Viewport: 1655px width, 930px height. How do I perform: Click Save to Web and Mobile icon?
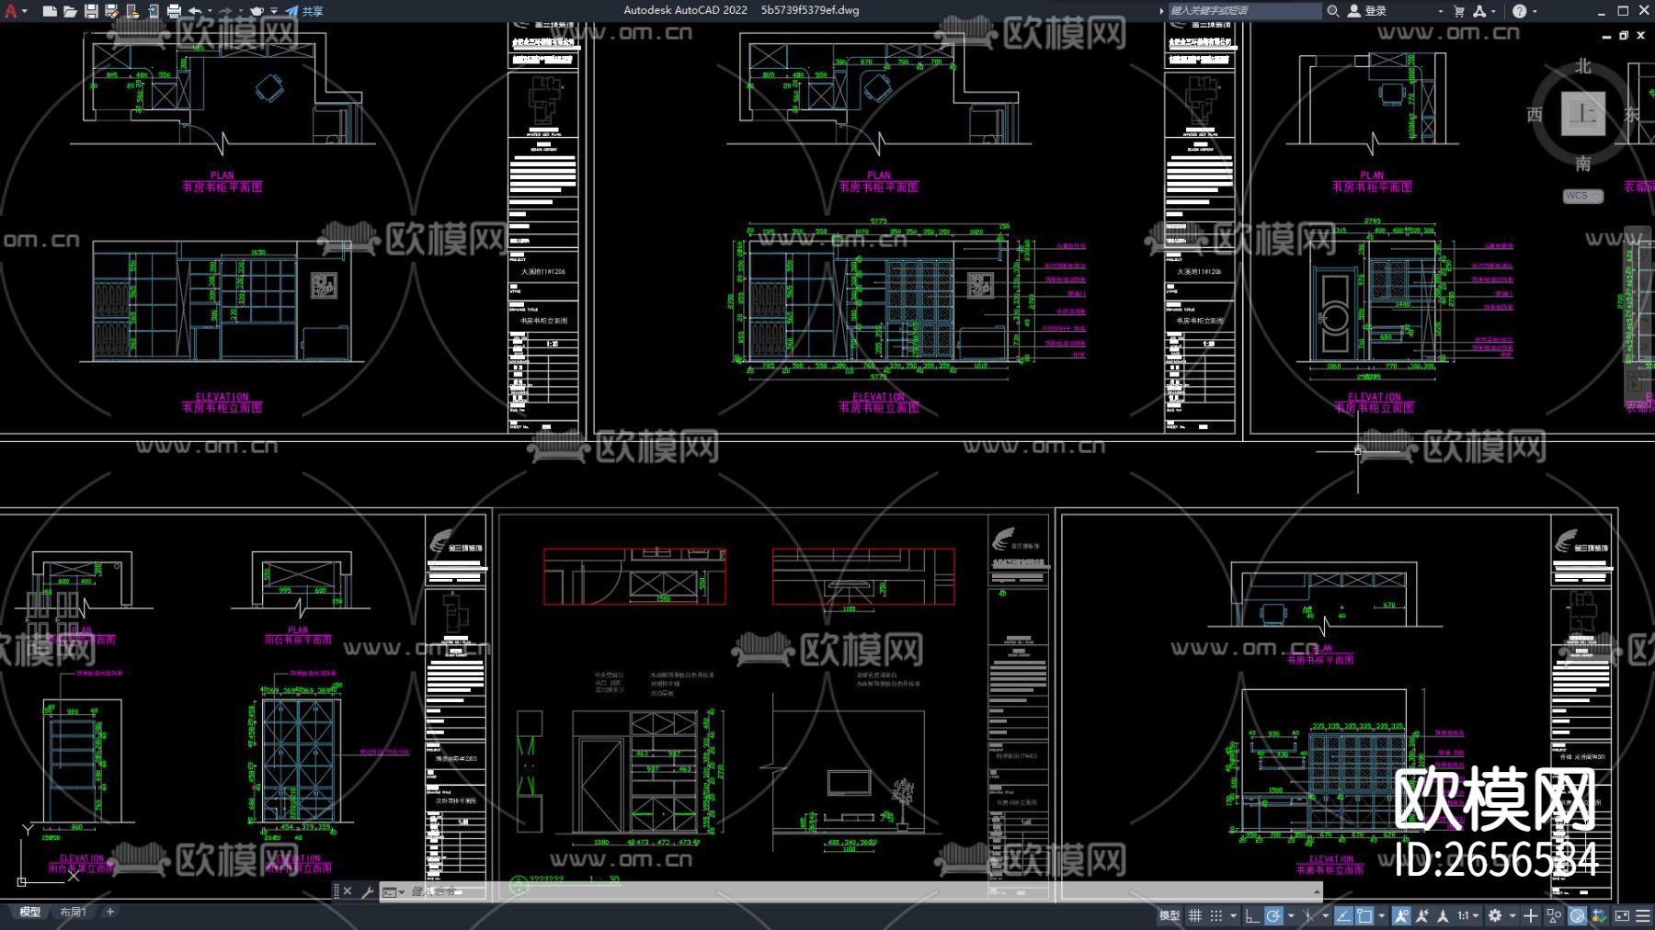pos(153,11)
